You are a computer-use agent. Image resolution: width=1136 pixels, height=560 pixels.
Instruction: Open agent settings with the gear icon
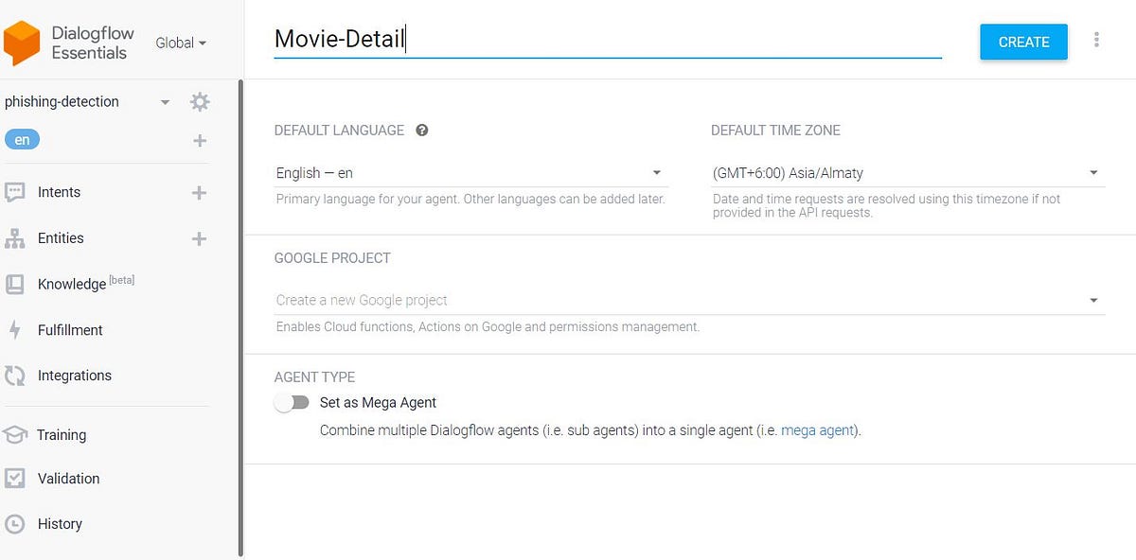click(200, 101)
